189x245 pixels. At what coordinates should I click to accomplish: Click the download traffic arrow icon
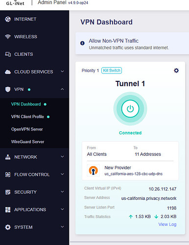pyautogui.click(x=156, y=217)
